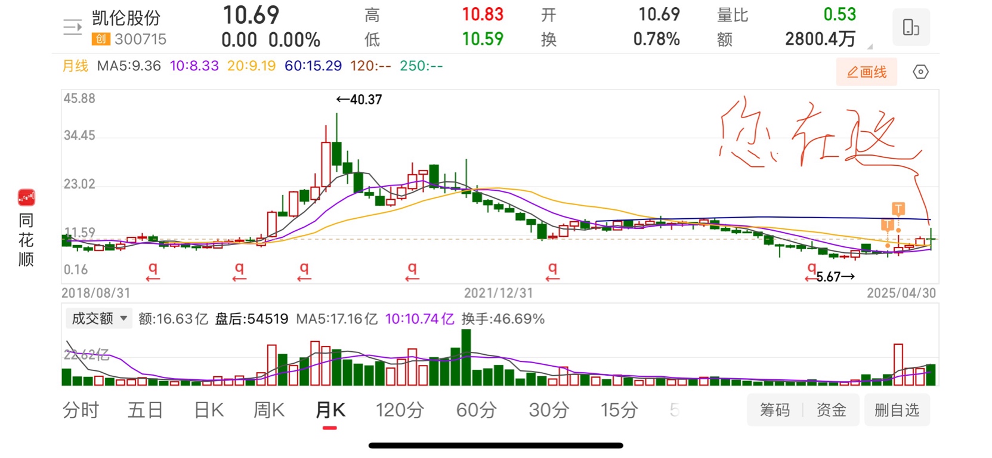992x458 pixels.
Task: Tap MA5:9.36 indicator value
Action: pyautogui.click(x=129, y=66)
